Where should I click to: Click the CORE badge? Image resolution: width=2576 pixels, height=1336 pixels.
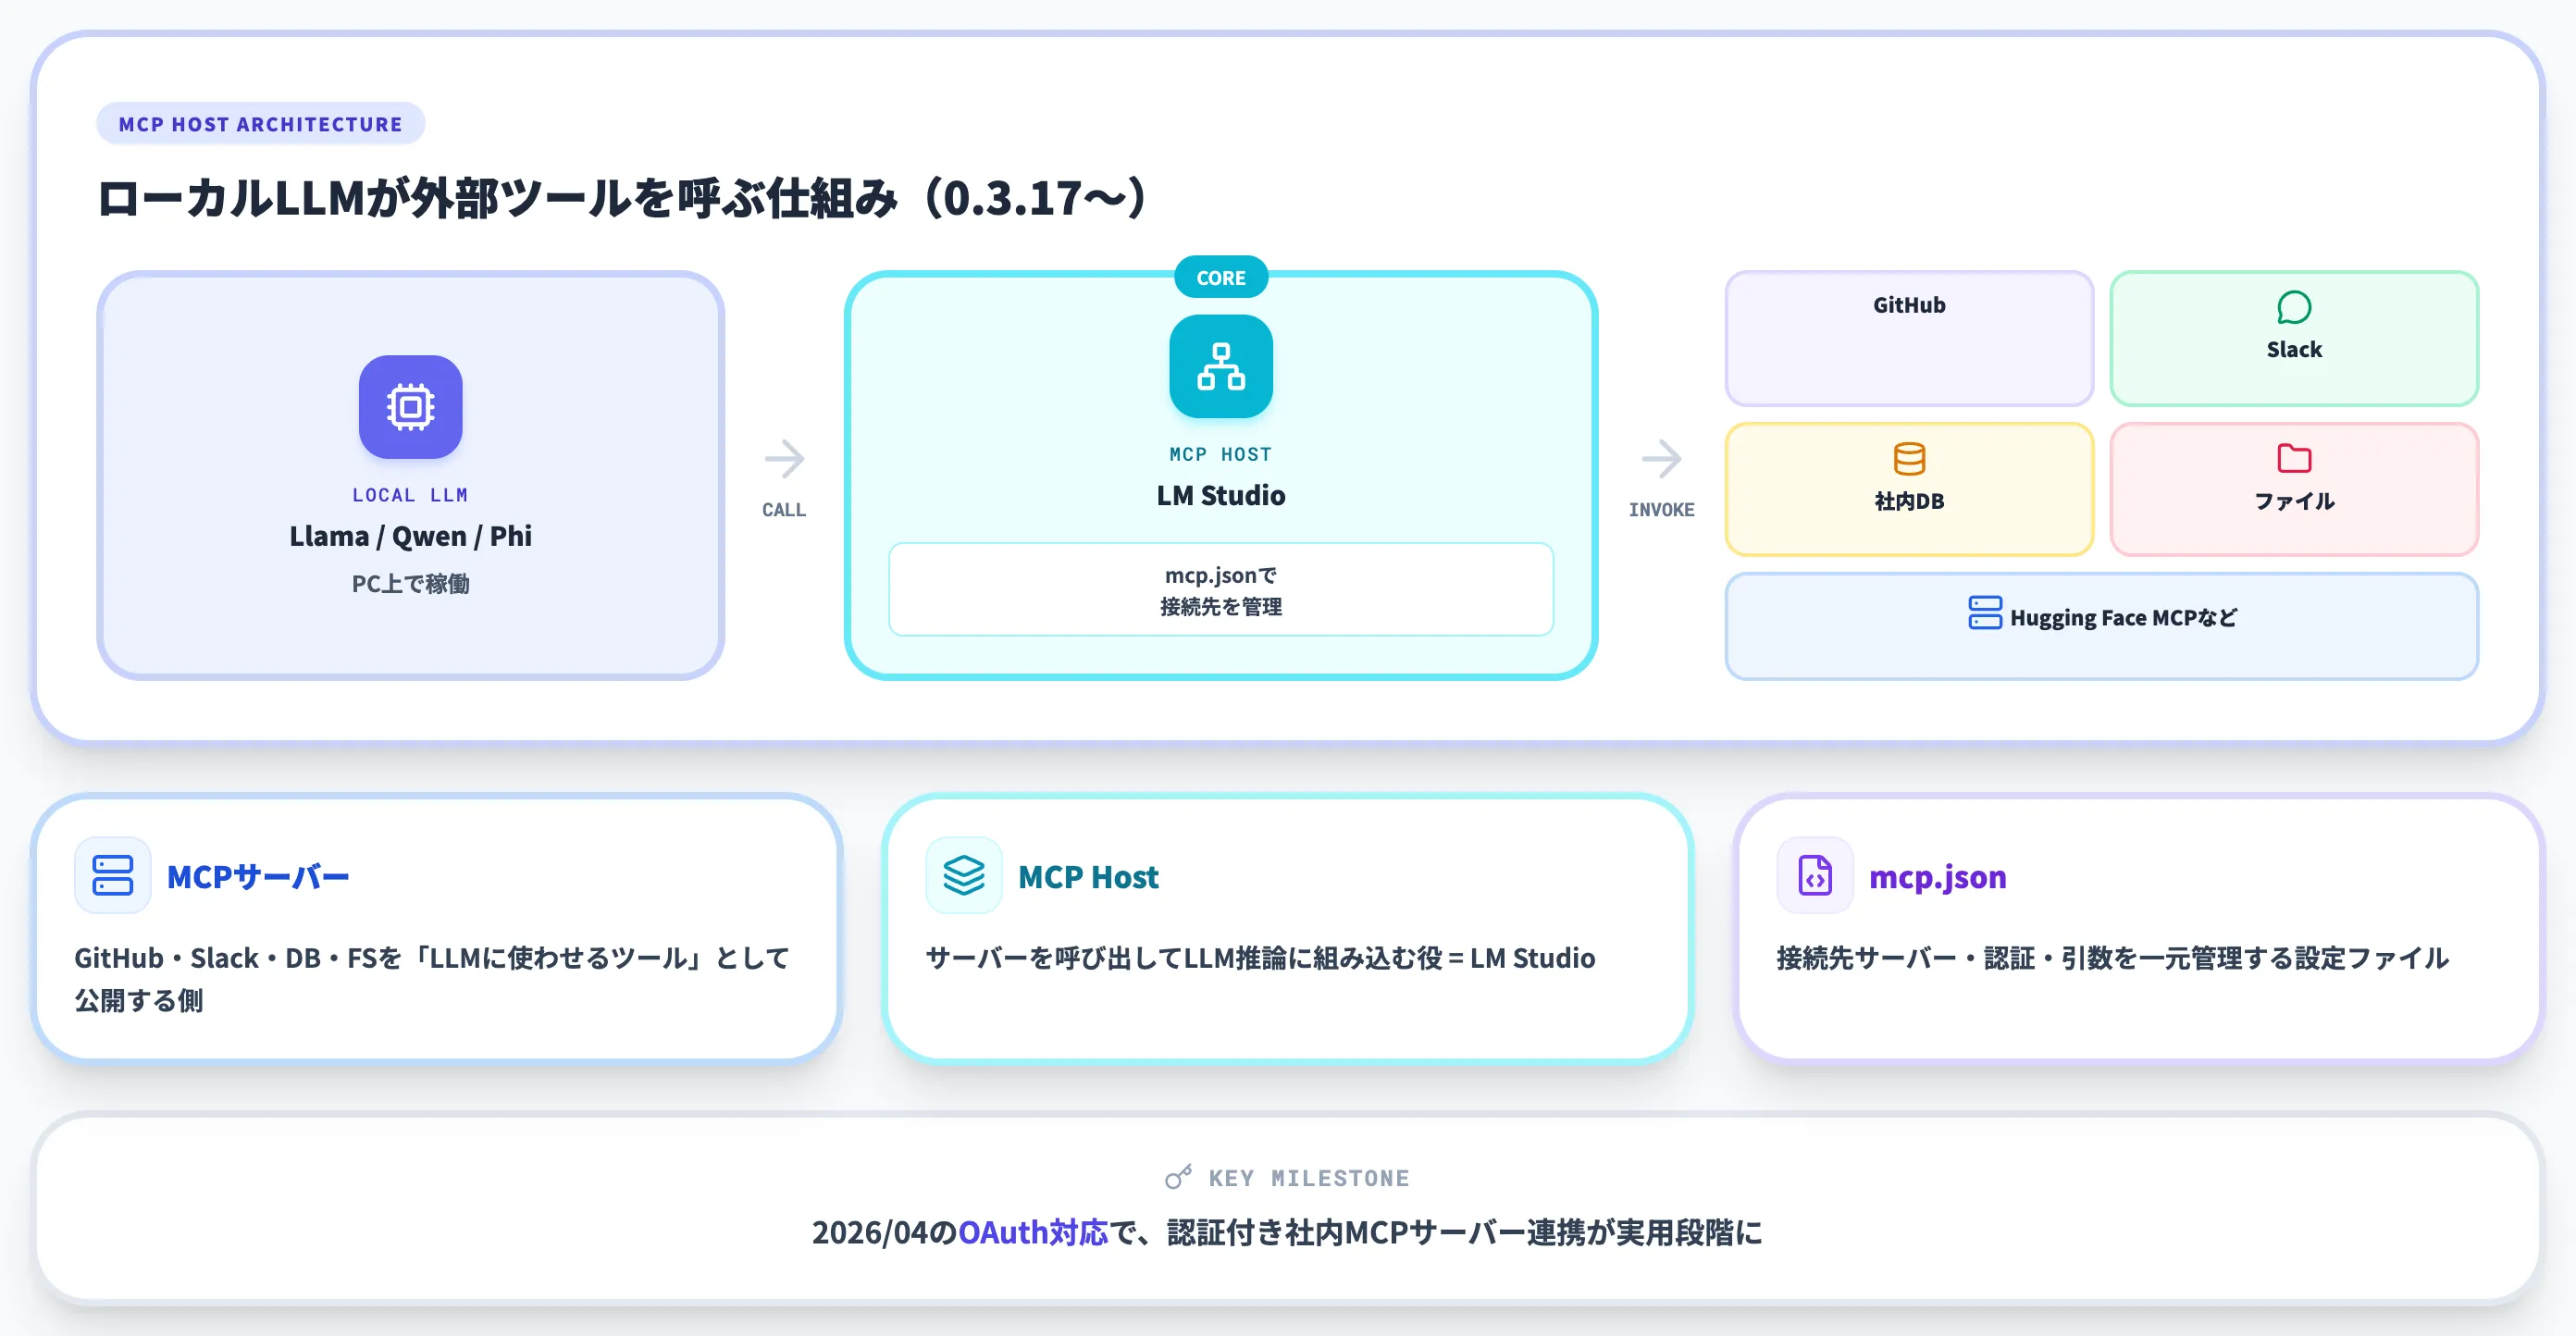click(1221, 277)
